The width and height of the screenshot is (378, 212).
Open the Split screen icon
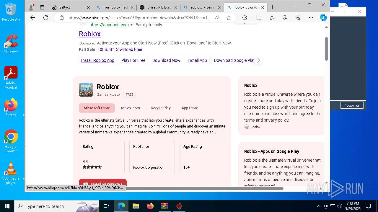259,18
